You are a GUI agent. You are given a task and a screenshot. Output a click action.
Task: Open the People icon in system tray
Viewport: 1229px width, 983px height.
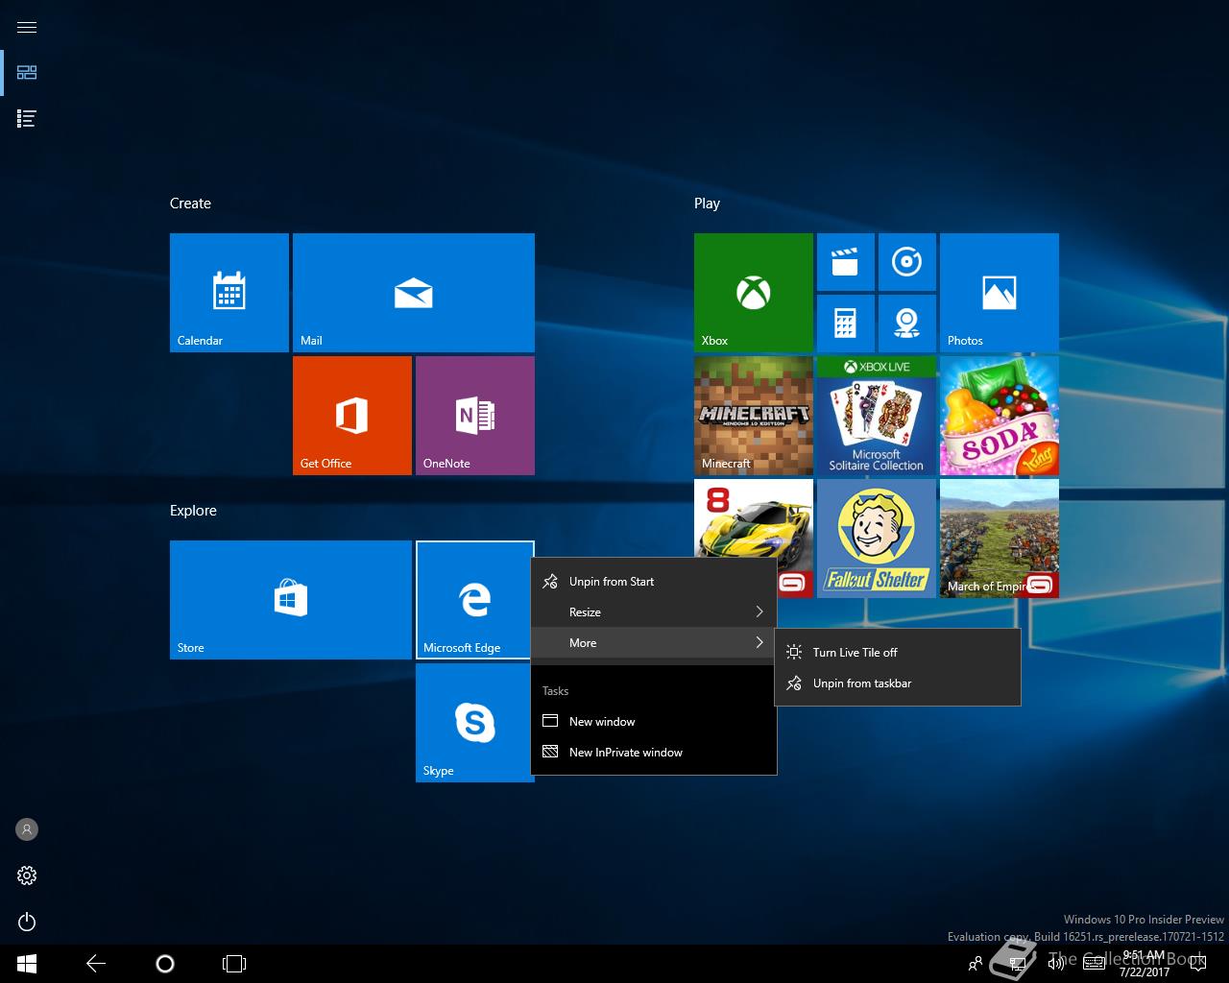[x=976, y=964]
